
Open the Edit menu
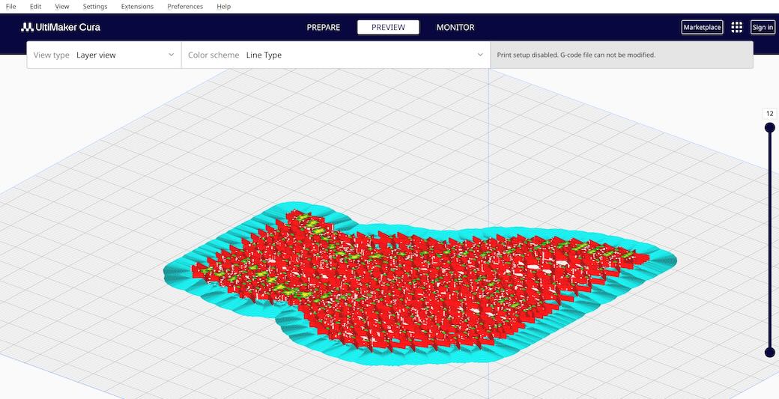point(35,7)
